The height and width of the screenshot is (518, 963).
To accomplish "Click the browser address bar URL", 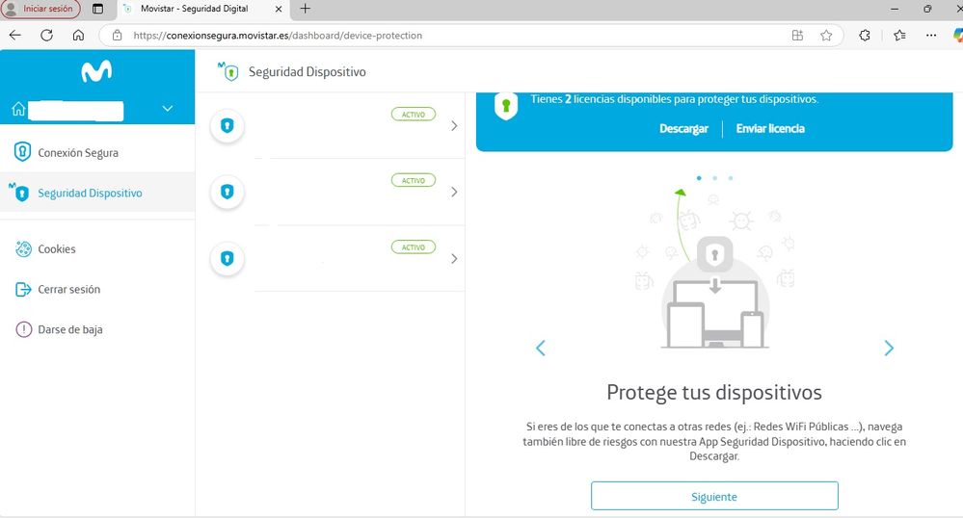I will click(278, 36).
